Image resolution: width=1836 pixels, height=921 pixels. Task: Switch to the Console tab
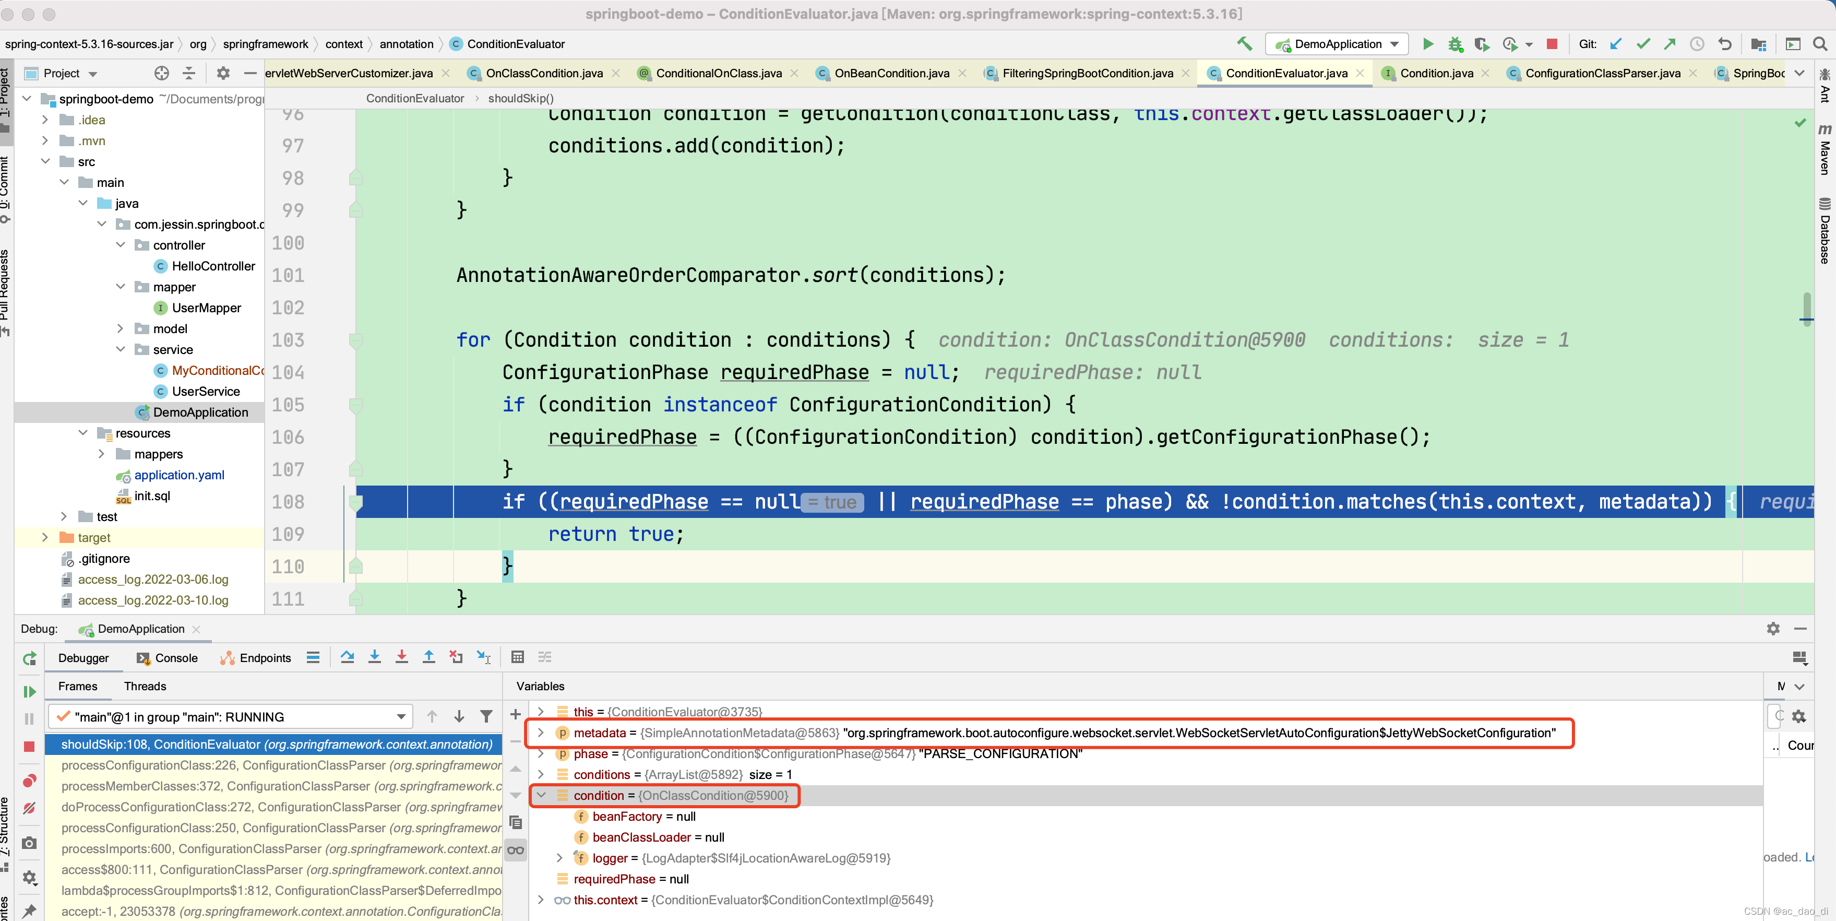168,658
